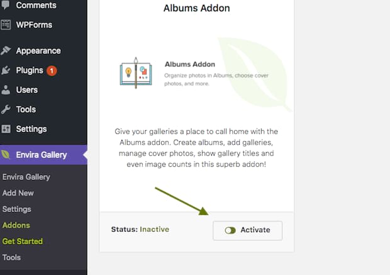Click the Settings sliders icon

(6, 129)
